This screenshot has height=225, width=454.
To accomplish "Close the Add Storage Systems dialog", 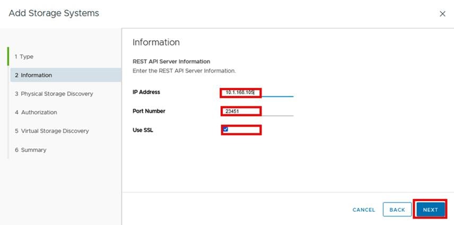I will [442, 14].
